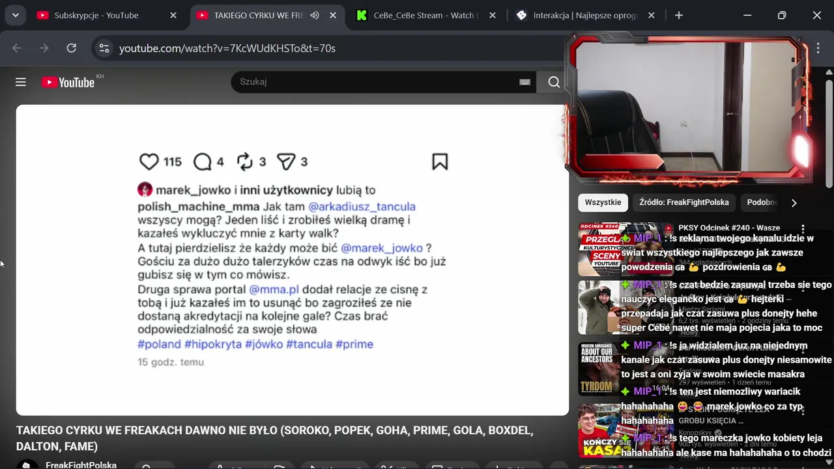The height and width of the screenshot is (469, 834).
Task: Click the polish_machine_mma username
Action: 199,206
